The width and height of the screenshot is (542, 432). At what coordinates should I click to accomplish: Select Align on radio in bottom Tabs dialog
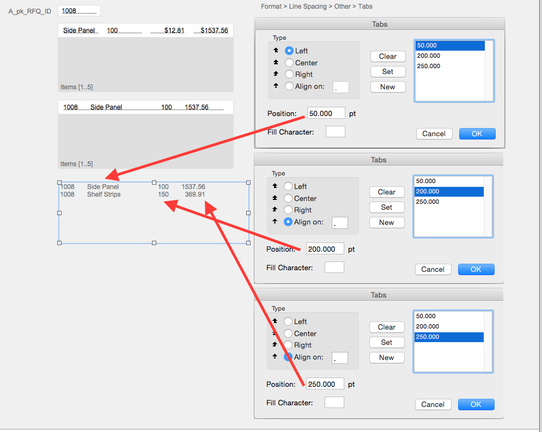(x=288, y=357)
